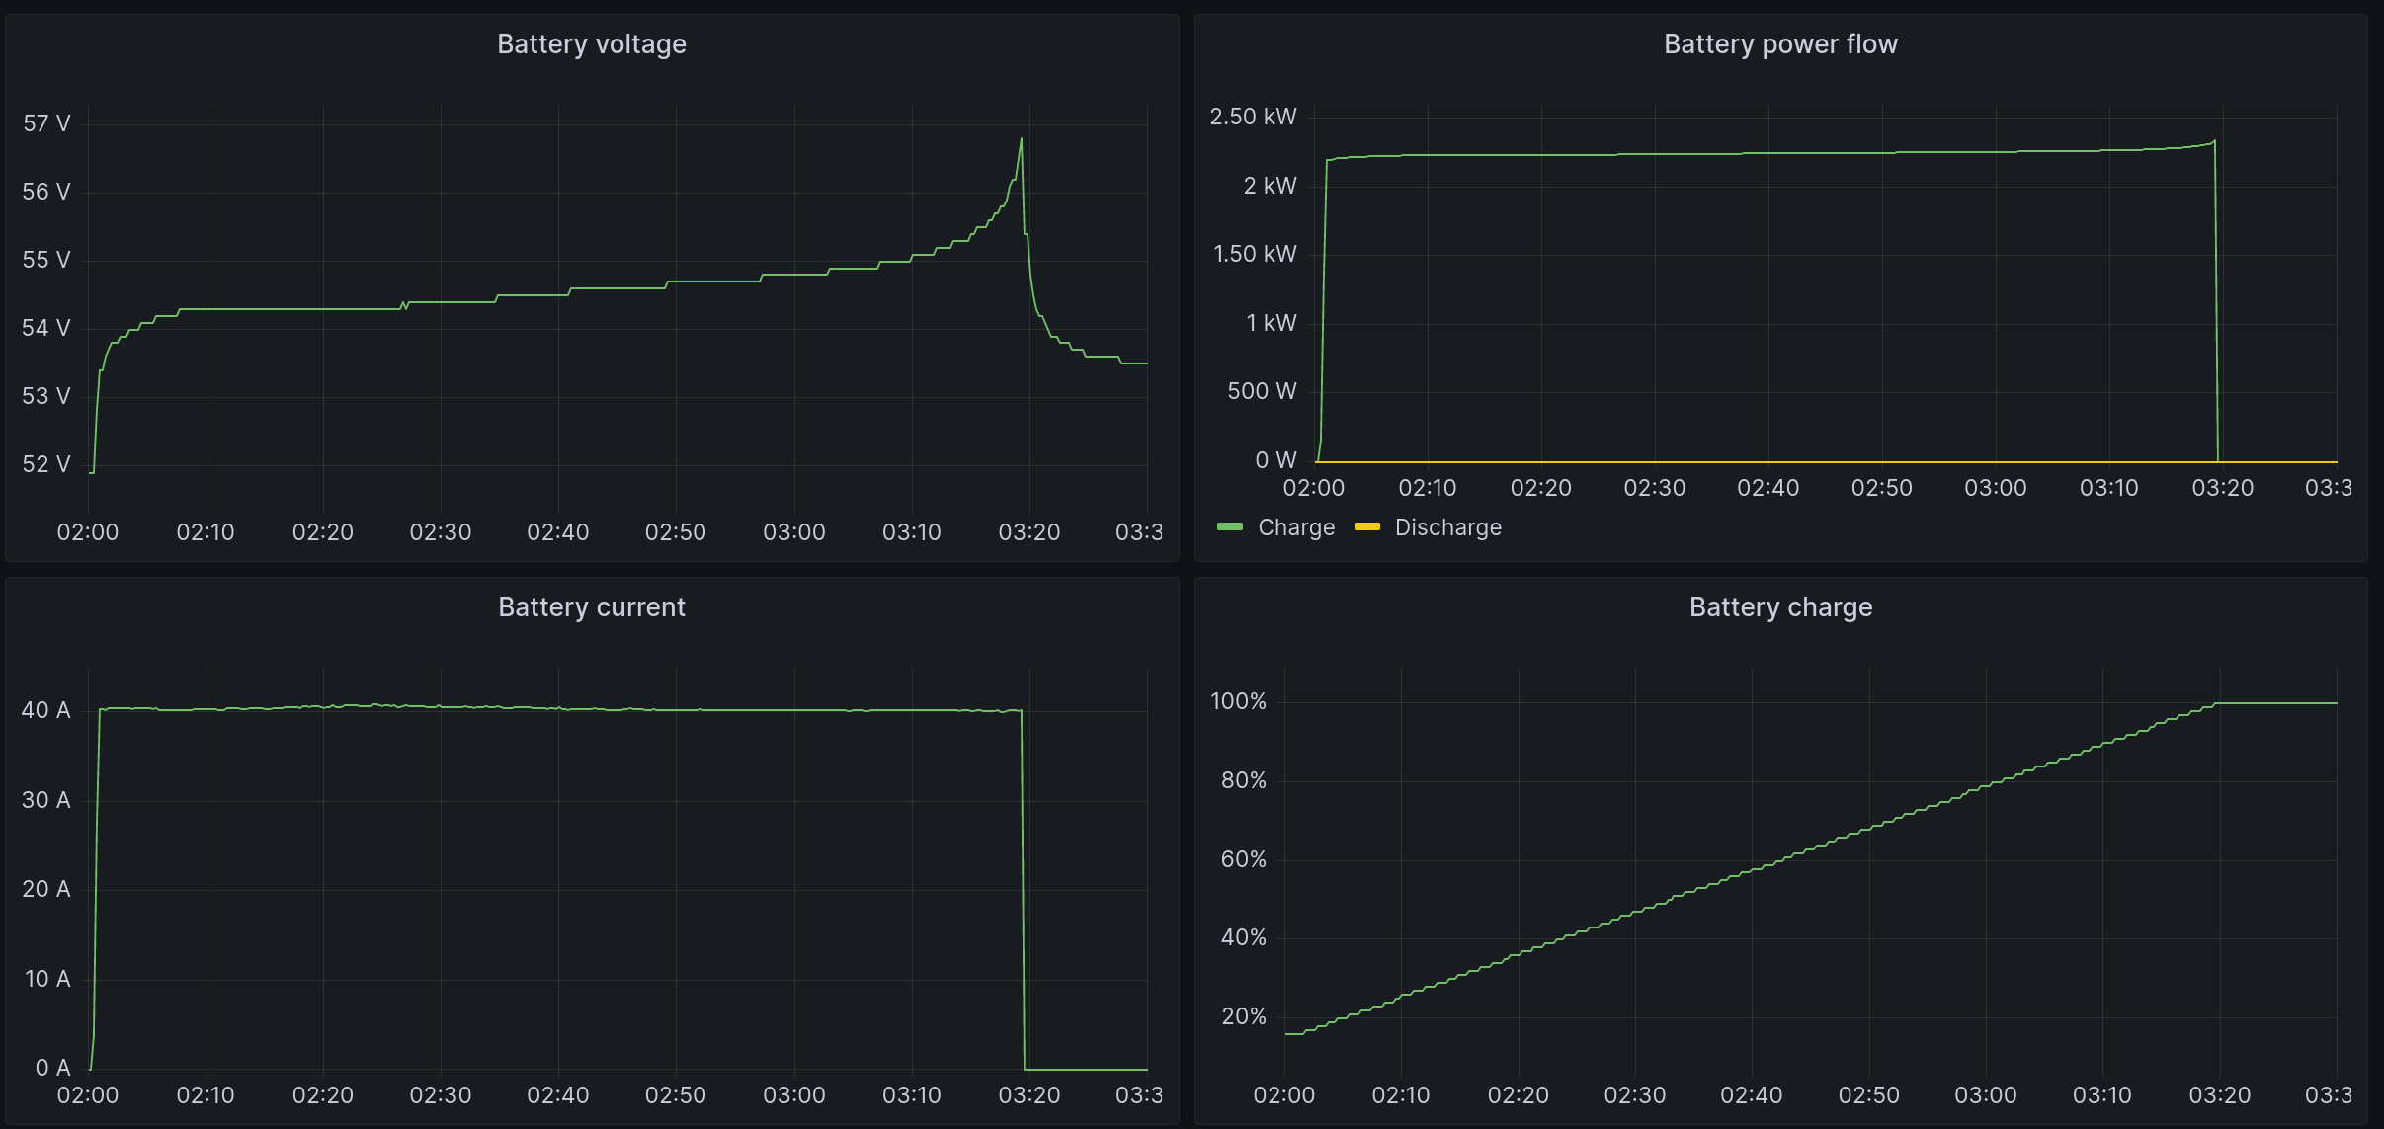Toggle the Charge series in legend
The image size is (2384, 1129).
(1296, 527)
